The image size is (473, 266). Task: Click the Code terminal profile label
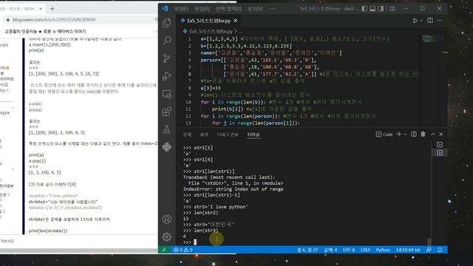[x=384, y=134]
